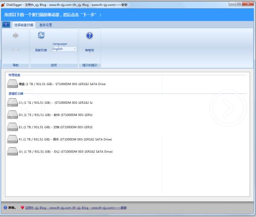Viewport: 256px width, 217px height.
Task: Expand the 导航 group launcher
Action: [x=27, y=65]
